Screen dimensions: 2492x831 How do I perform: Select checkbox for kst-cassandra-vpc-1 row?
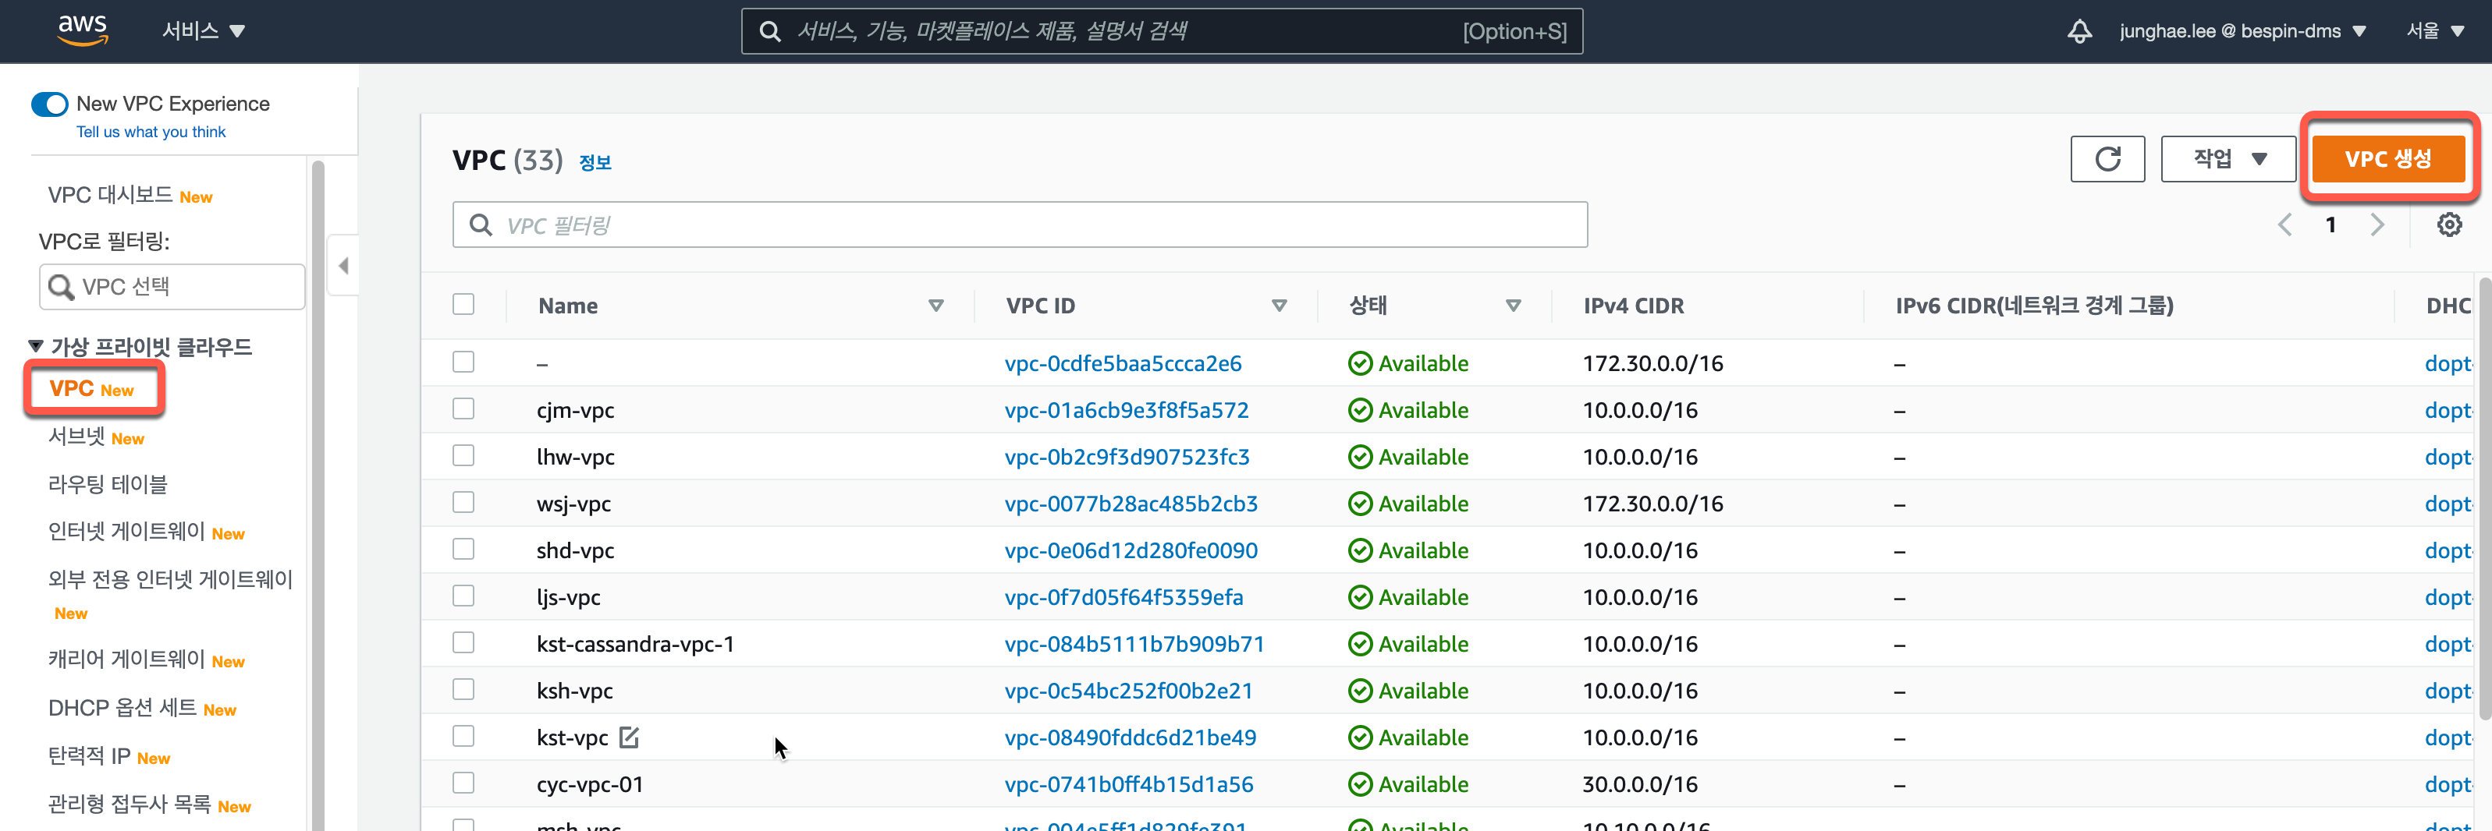click(463, 642)
